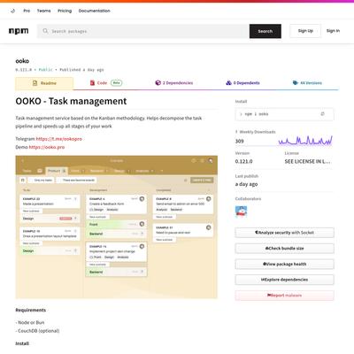
Task: Click the OOKO - Task management heading
Action: 71,101
